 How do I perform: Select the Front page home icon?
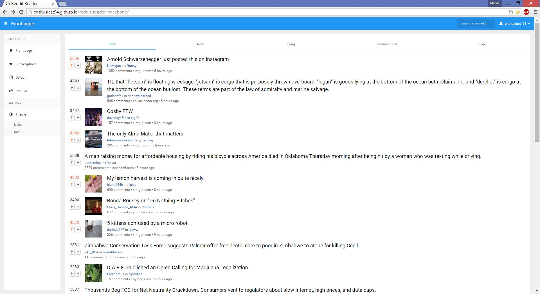click(11, 51)
